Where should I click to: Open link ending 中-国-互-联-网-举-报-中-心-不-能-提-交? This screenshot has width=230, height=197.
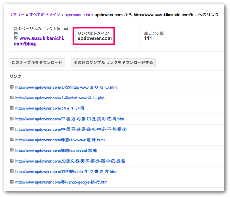pos(71,129)
